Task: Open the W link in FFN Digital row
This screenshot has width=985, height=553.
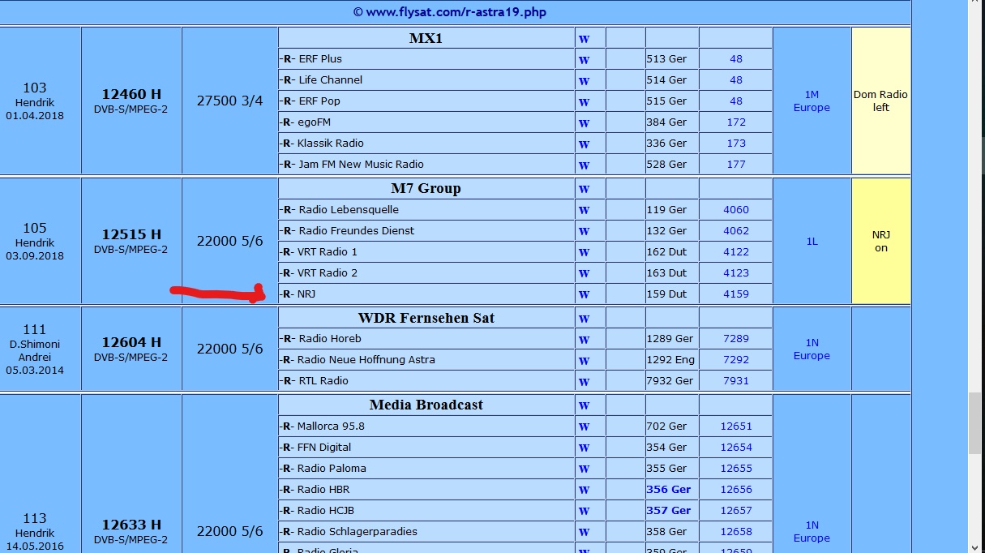Action: tap(584, 448)
